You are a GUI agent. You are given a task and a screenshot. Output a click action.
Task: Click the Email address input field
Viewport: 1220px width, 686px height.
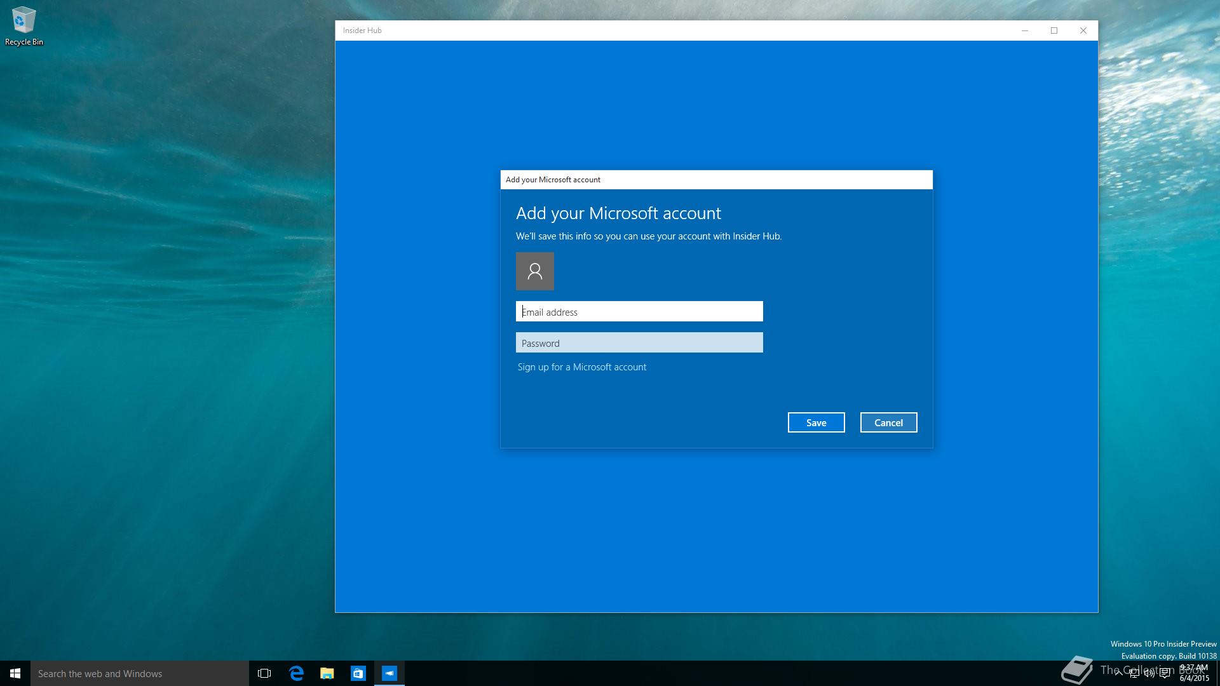[639, 311]
